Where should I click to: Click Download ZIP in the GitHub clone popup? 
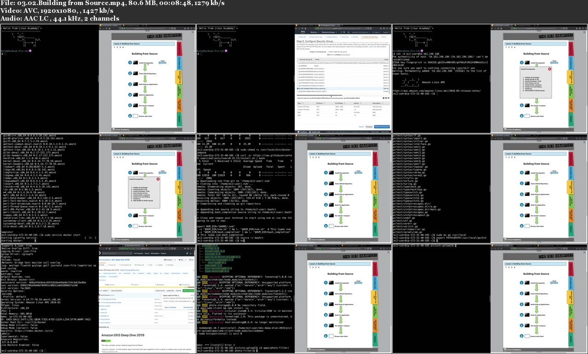pyautogui.click(x=188, y=307)
